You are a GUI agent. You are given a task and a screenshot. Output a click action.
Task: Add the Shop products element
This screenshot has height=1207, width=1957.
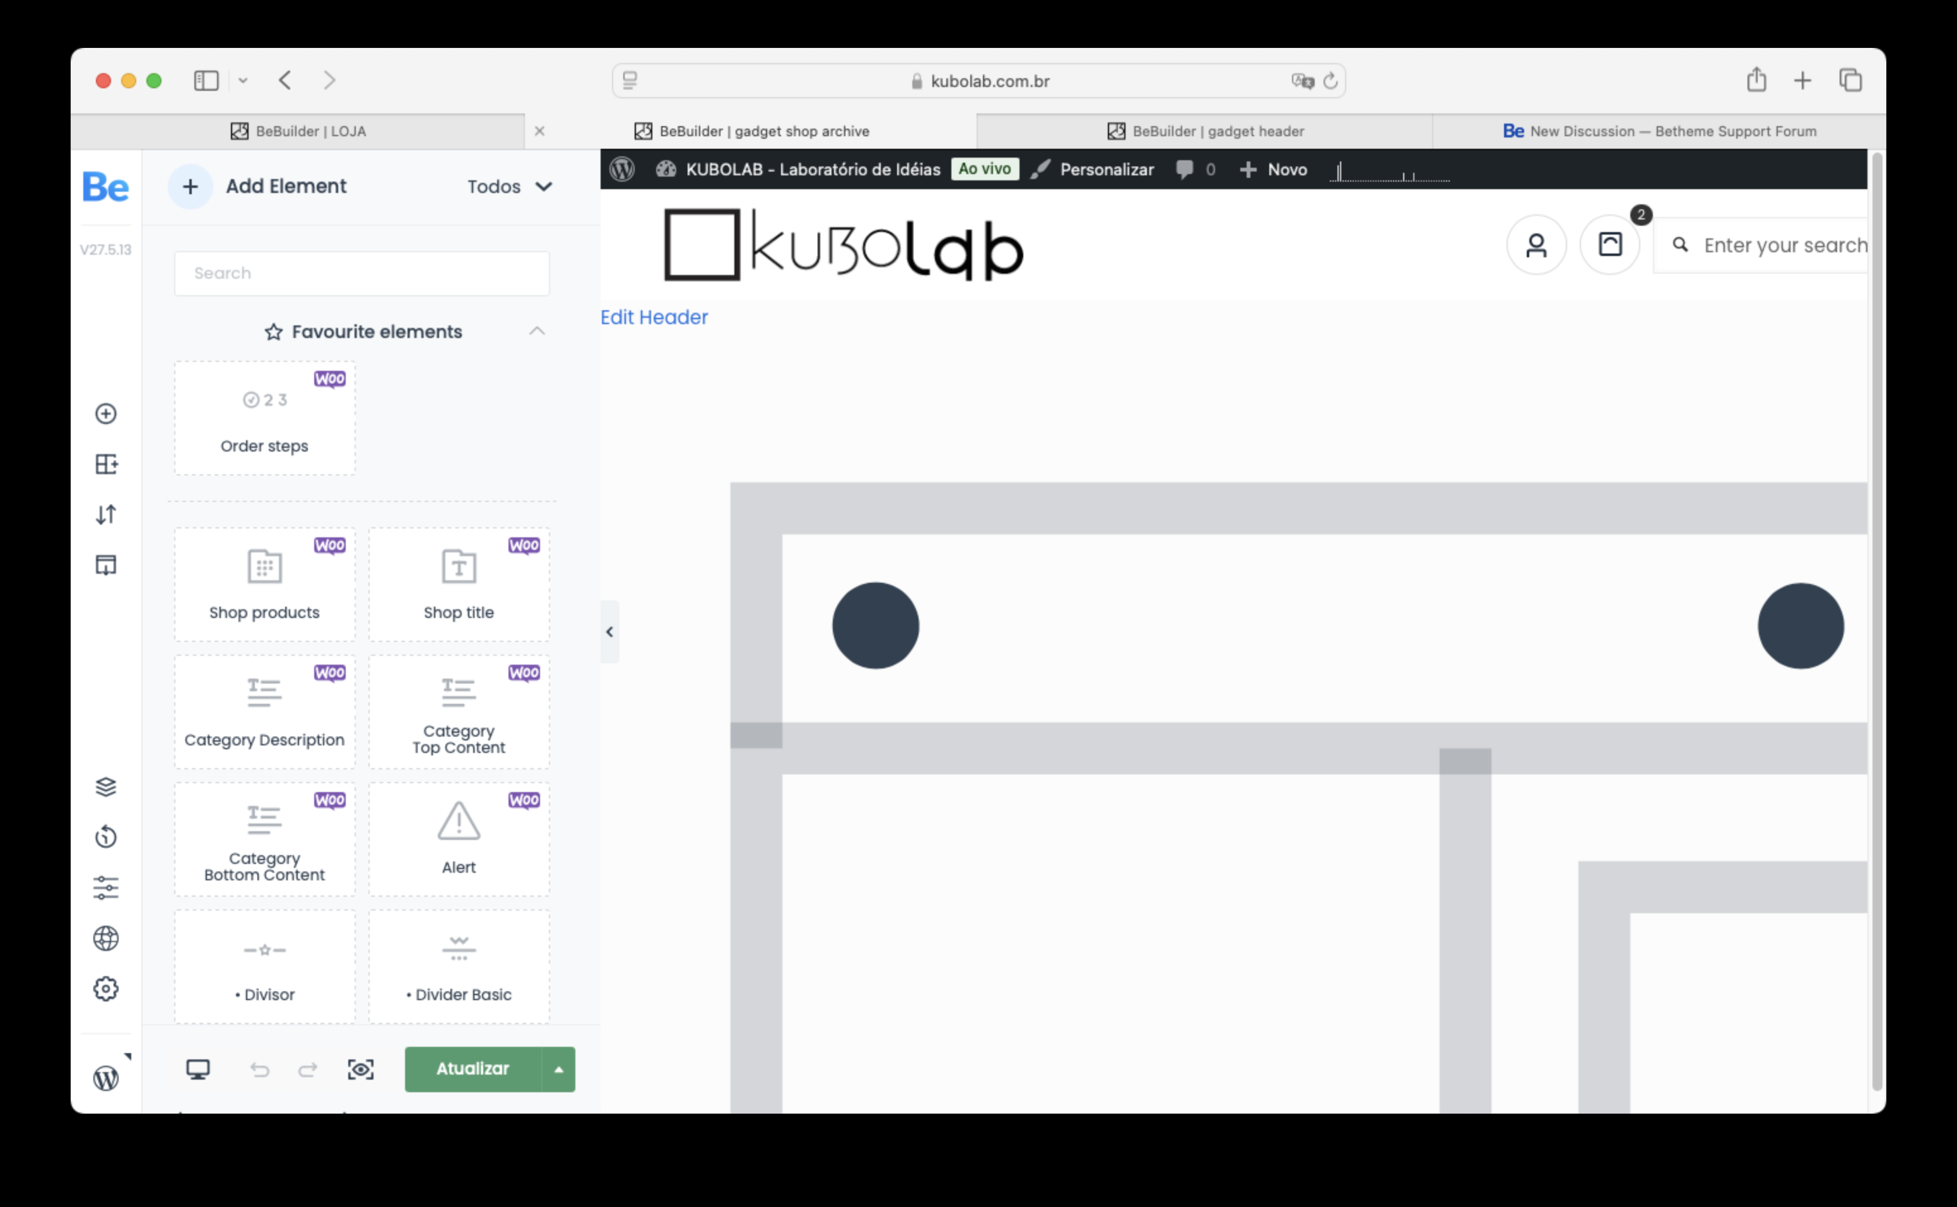pos(265,585)
